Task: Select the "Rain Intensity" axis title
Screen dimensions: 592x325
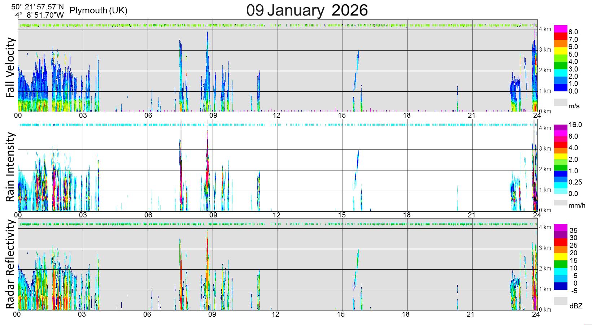Action: point(10,166)
